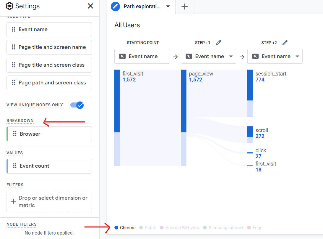Click drag handle of Event name node type

pos(13,29)
